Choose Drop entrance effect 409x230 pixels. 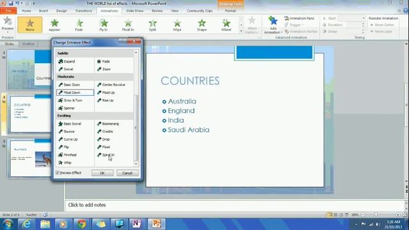[x=104, y=139]
